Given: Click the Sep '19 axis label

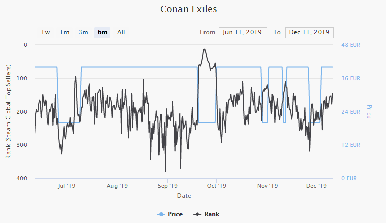Looking at the screenshot, I should [x=168, y=186].
